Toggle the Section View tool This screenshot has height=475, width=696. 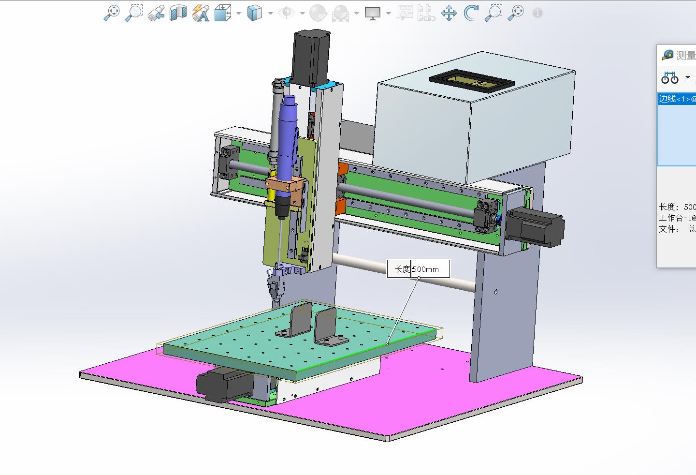click(x=178, y=13)
